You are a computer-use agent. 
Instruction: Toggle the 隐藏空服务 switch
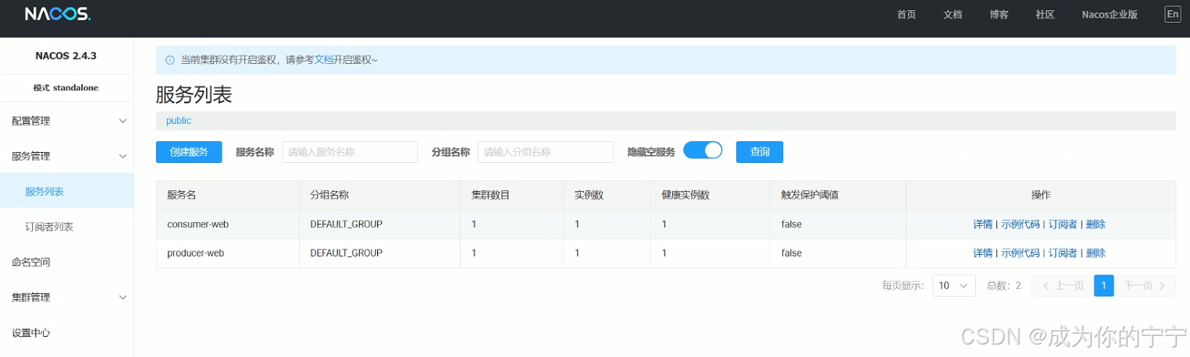pyautogui.click(x=703, y=150)
